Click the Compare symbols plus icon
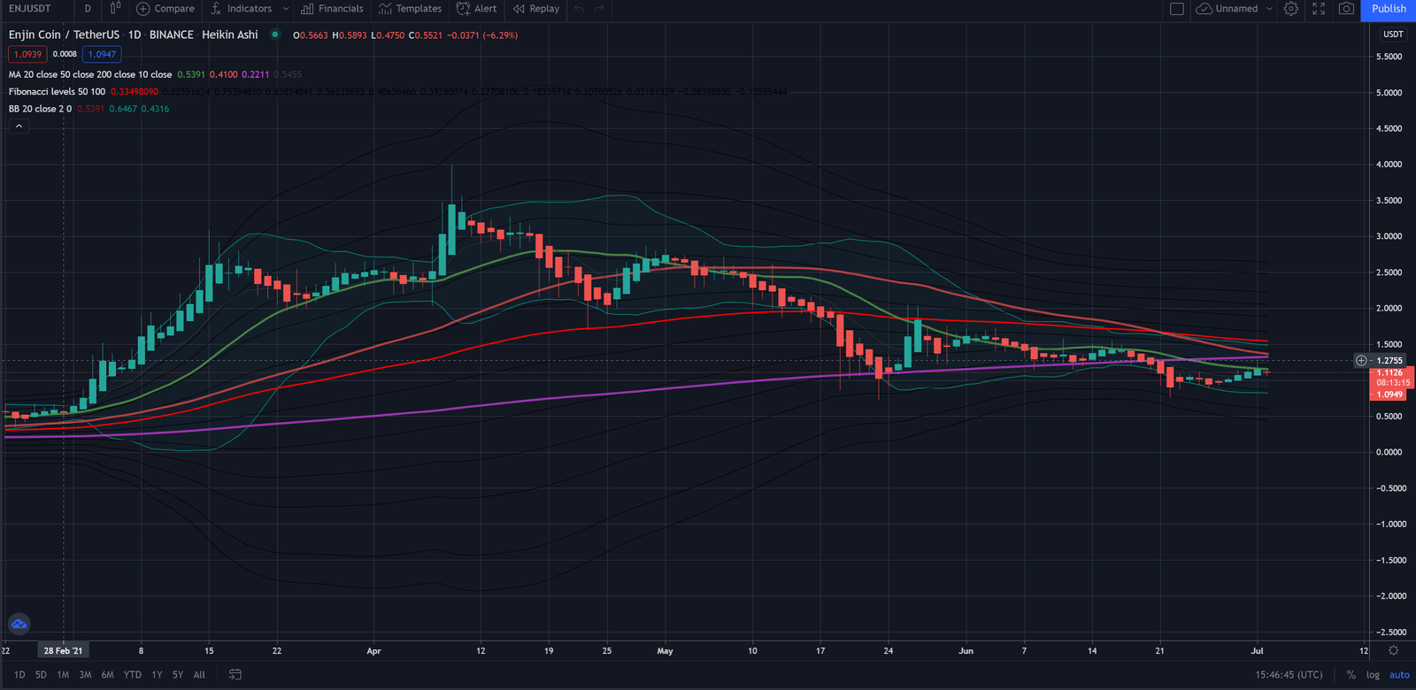Image resolution: width=1416 pixels, height=690 pixels. coord(143,9)
